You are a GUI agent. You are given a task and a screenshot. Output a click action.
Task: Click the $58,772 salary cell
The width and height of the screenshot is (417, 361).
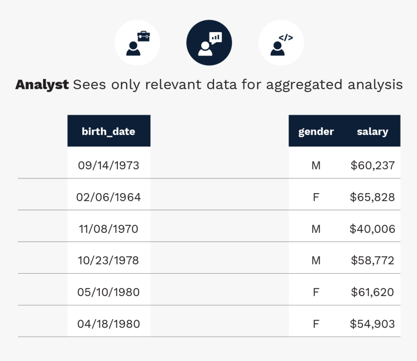372,261
